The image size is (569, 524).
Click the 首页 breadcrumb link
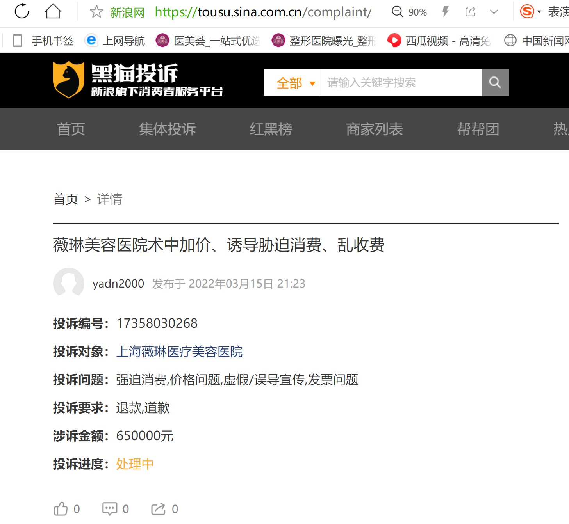click(x=66, y=199)
